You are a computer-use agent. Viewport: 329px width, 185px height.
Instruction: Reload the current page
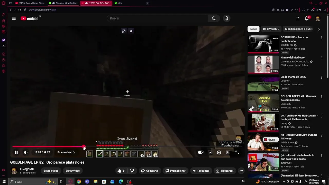(20, 10)
